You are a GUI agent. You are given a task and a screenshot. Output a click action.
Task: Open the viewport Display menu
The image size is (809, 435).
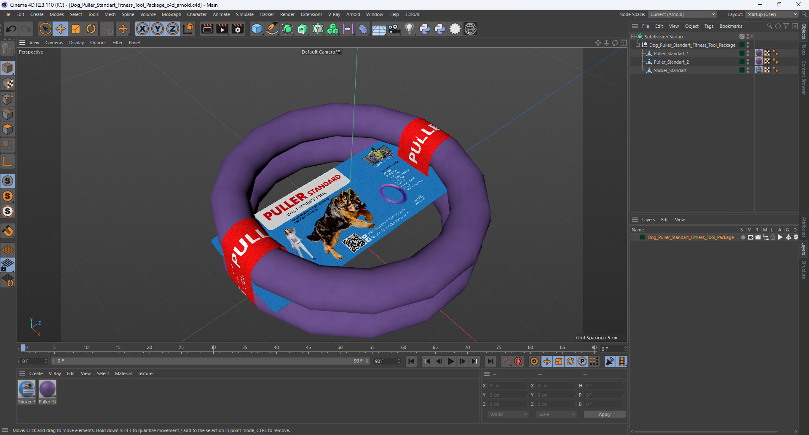pos(76,43)
